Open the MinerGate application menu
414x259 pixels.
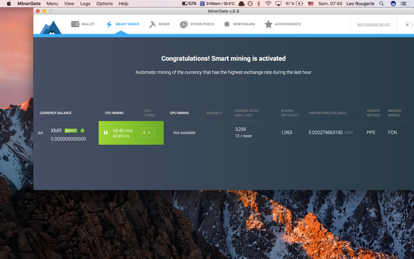(29, 3)
